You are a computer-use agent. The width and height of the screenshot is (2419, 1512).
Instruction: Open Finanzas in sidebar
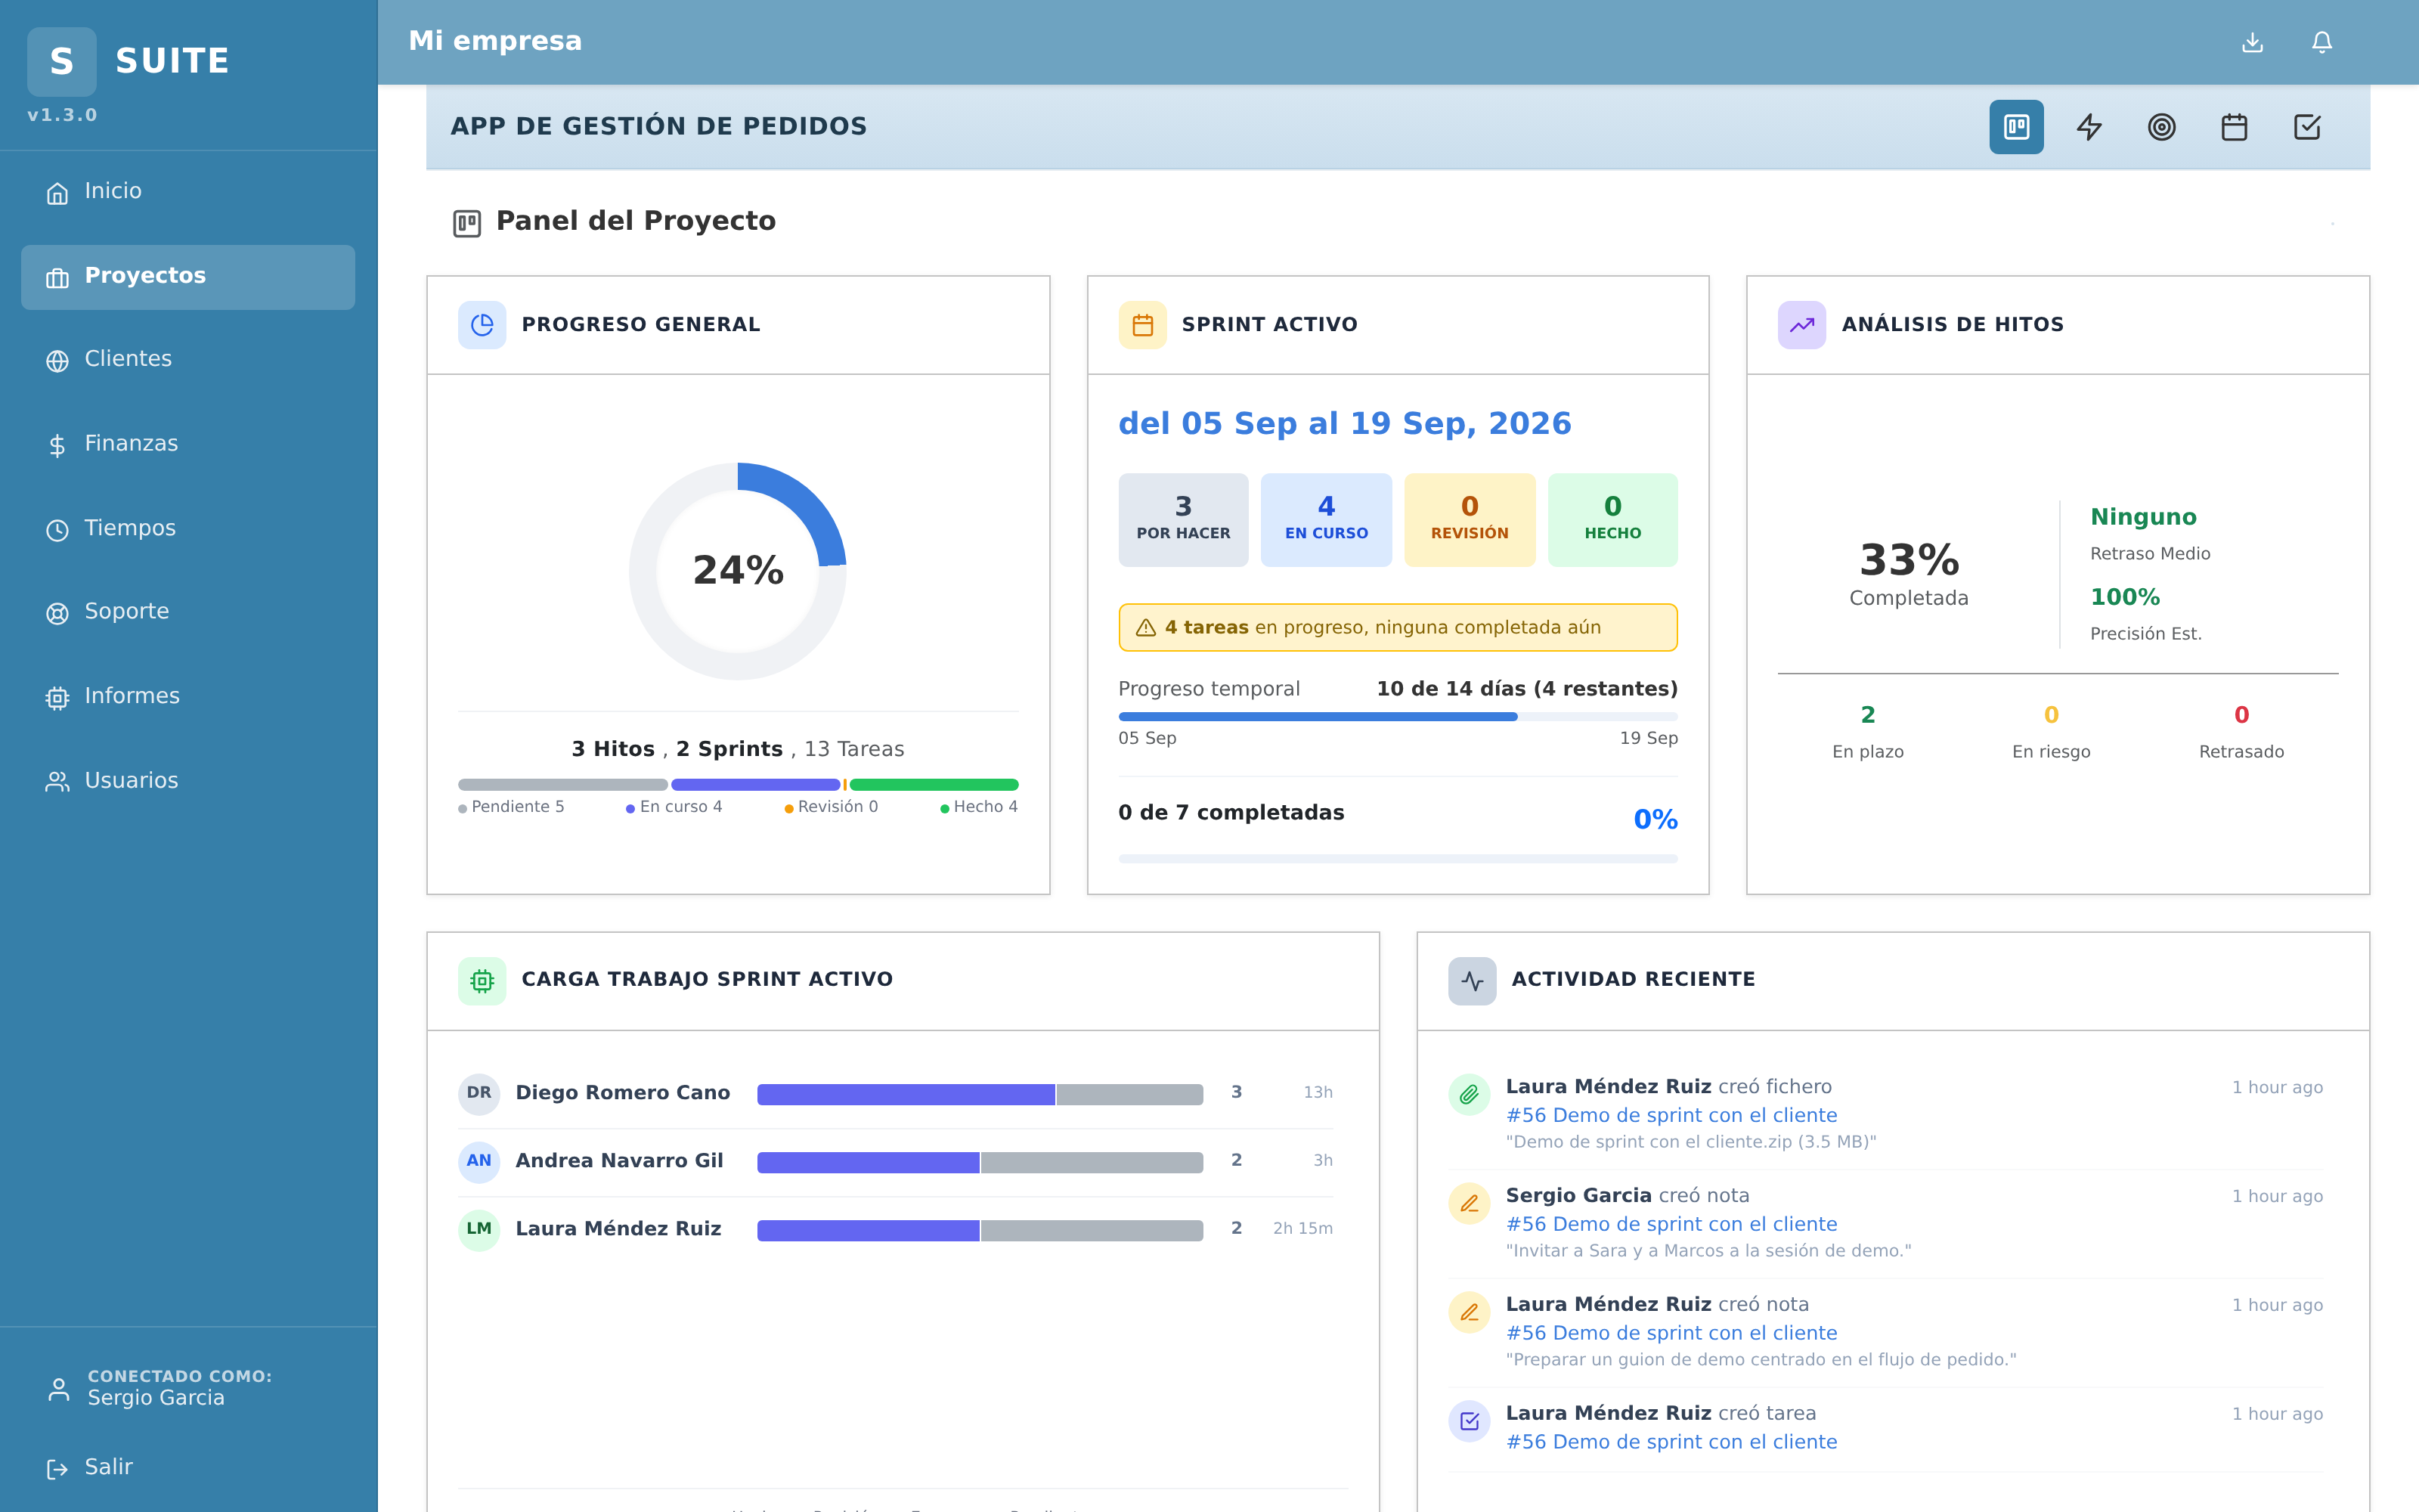(x=188, y=445)
